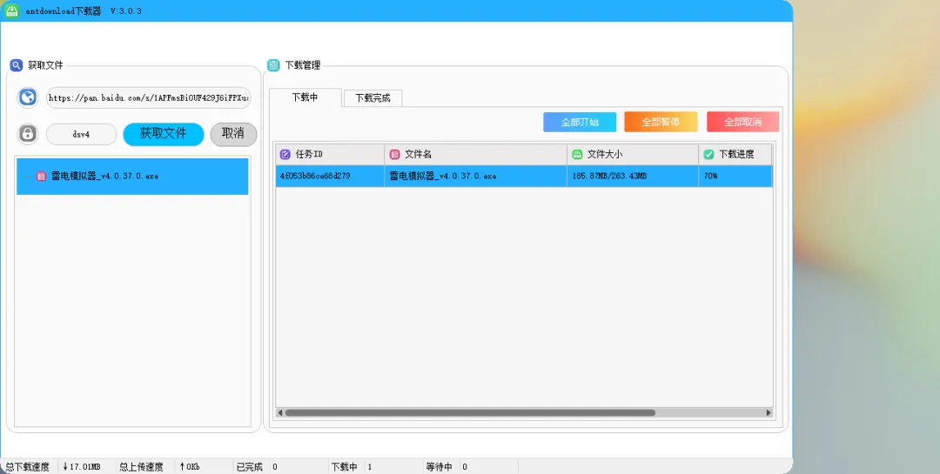
Task: Click the 全部暂停 orange button
Action: (661, 122)
